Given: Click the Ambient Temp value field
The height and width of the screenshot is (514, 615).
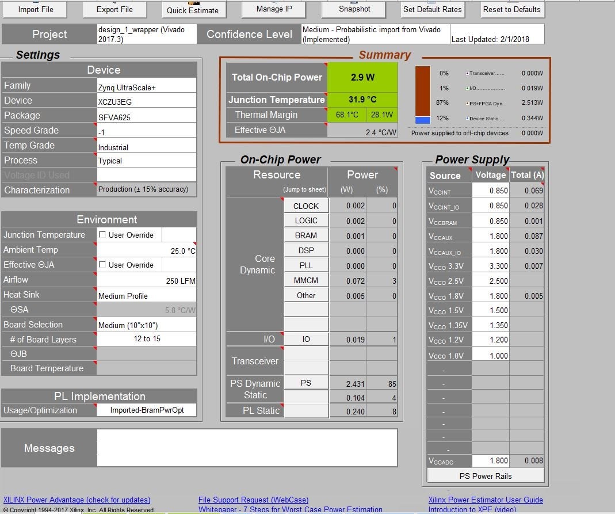Looking at the screenshot, I should 146,250.
